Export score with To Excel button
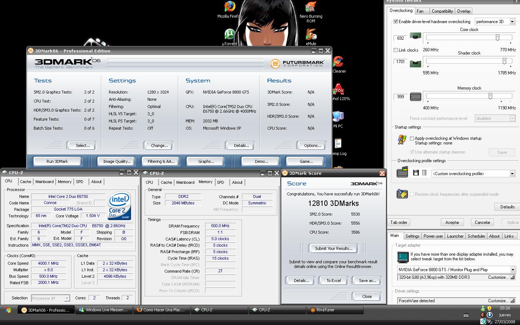Screen dimensions: 520x325 [x=334, y=281]
